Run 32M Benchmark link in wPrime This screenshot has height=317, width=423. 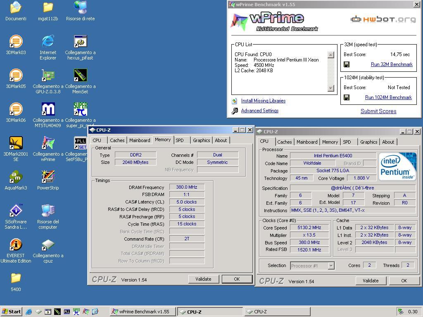click(392, 64)
